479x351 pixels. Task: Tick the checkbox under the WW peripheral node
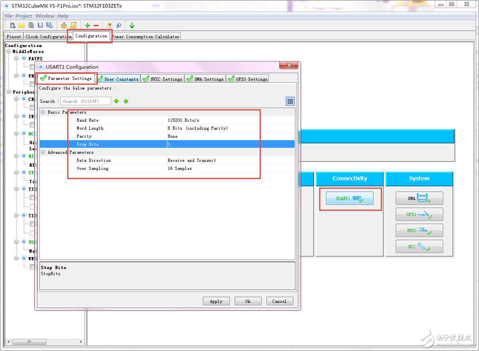coord(32,267)
